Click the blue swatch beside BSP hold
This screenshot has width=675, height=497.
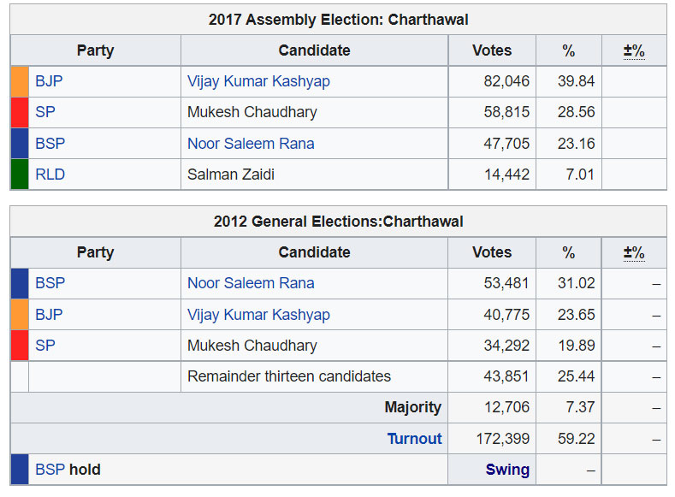[20, 470]
